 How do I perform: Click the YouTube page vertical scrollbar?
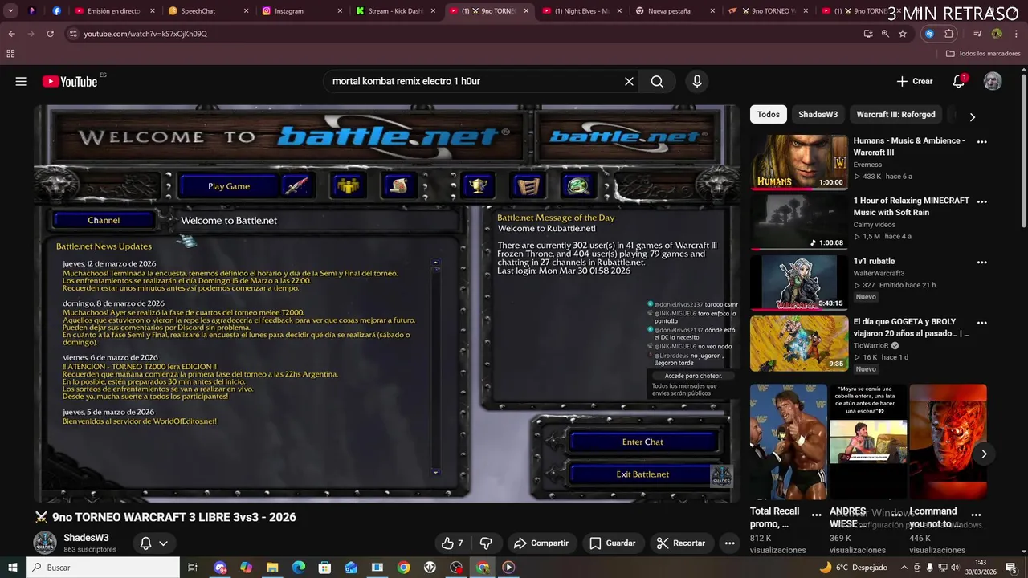[x=1023, y=153]
